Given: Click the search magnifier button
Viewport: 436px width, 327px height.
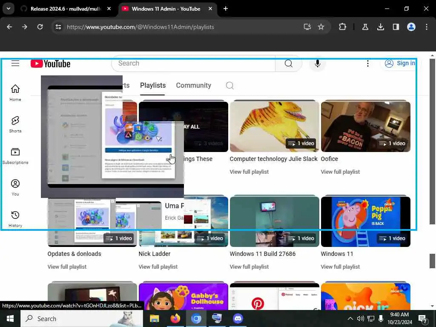Looking at the screenshot, I should coord(288,63).
